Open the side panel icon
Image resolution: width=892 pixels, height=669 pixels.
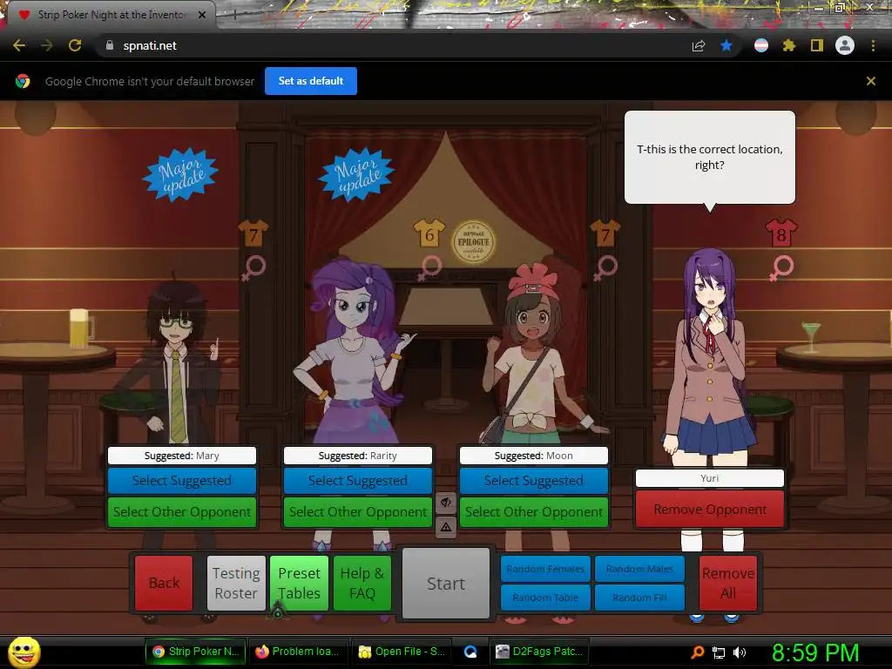[816, 45]
